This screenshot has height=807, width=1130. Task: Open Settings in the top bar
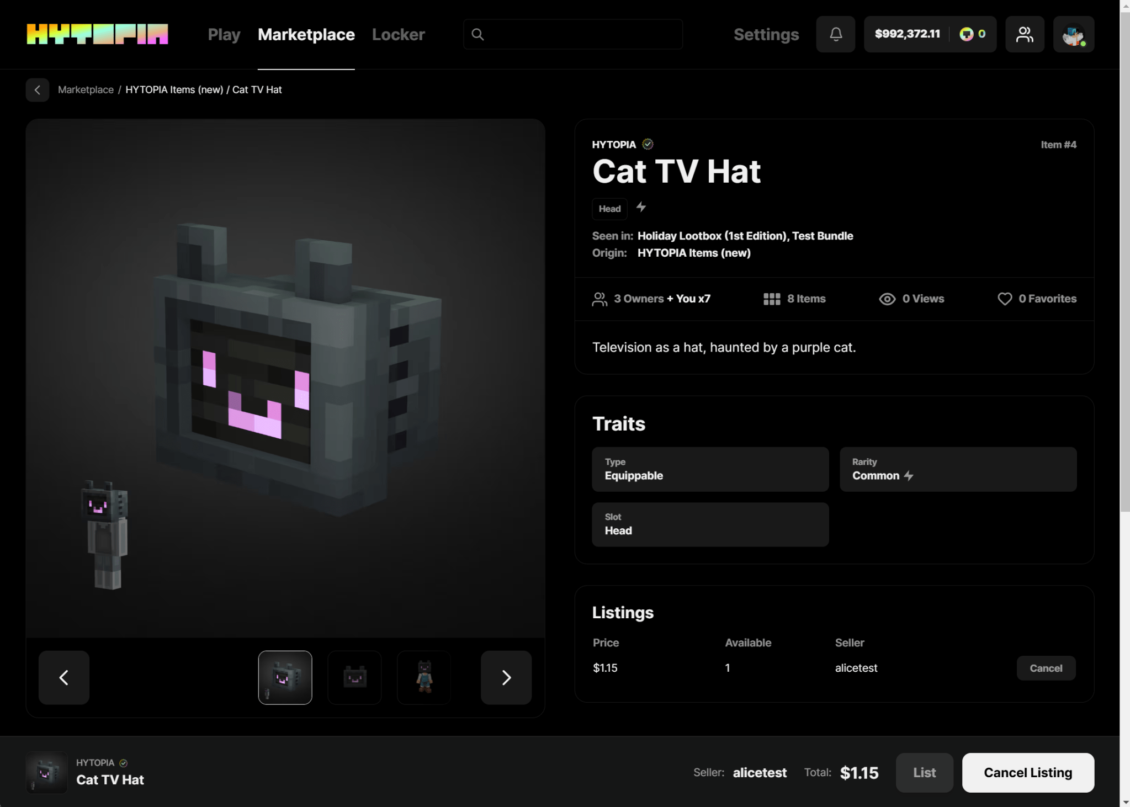pyautogui.click(x=766, y=34)
